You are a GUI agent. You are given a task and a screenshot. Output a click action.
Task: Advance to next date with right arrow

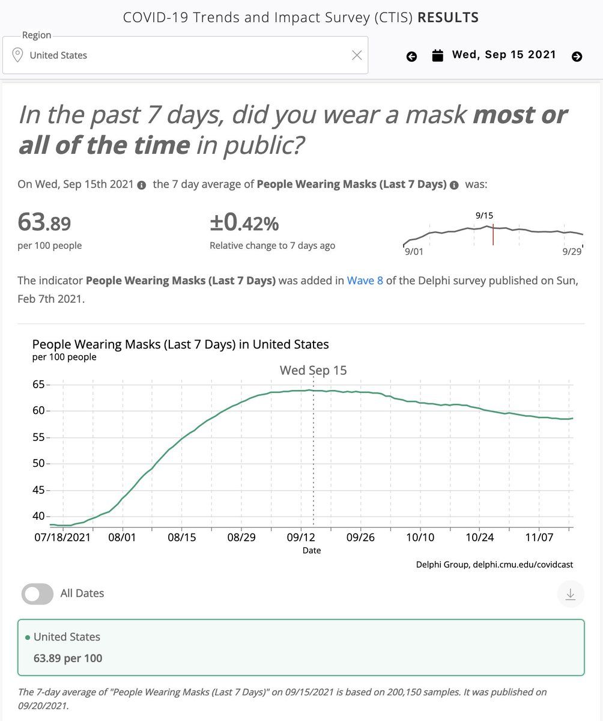[577, 56]
